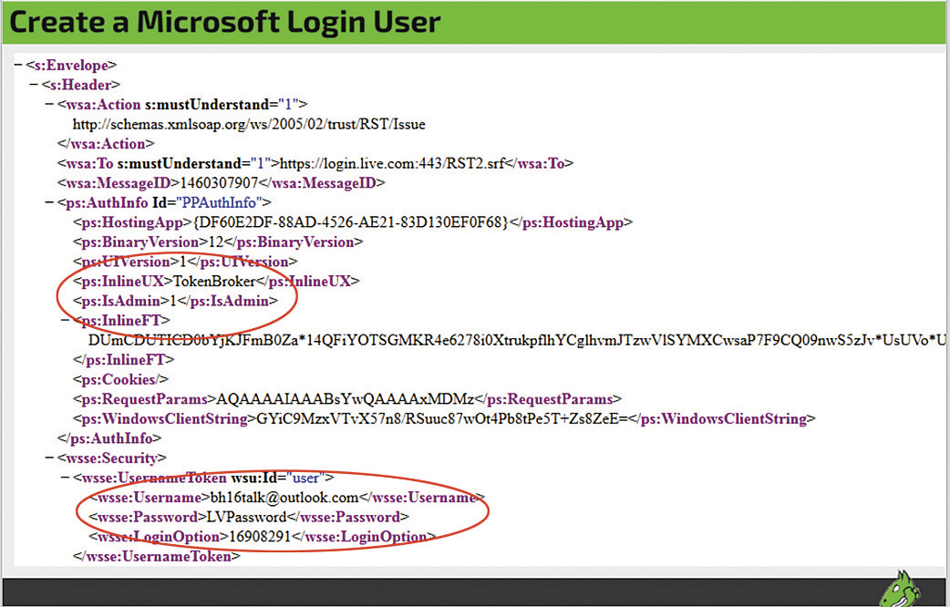Click the closing ps:AuthInfo tag

(109, 438)
